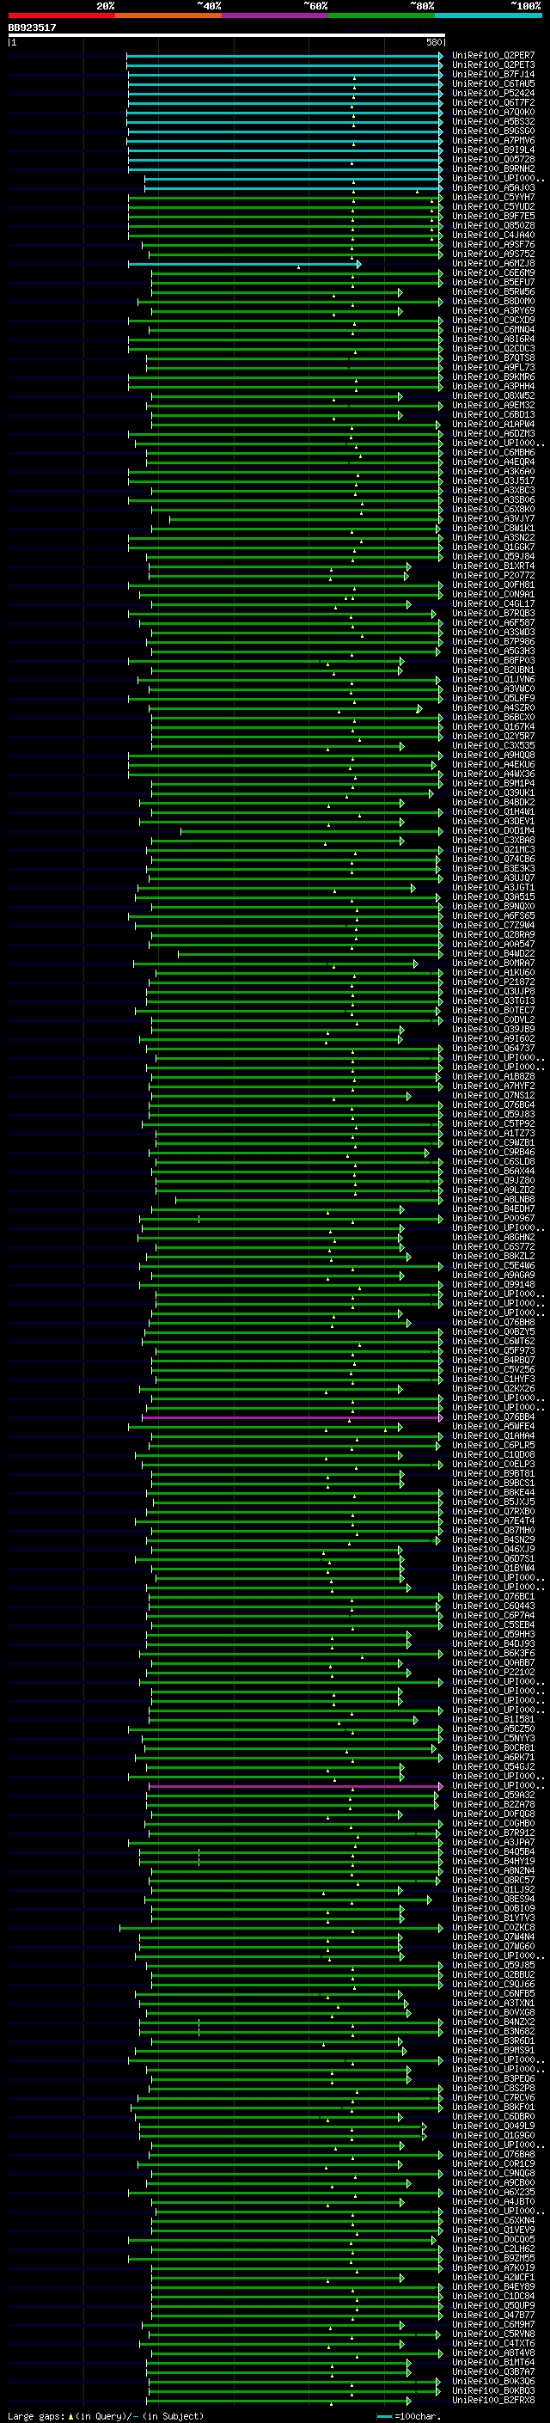The width and height of the screenshot is (550, 2423).
Task: Open hit UniRef100_Q2PER7
Action: [x=492, y=56]
